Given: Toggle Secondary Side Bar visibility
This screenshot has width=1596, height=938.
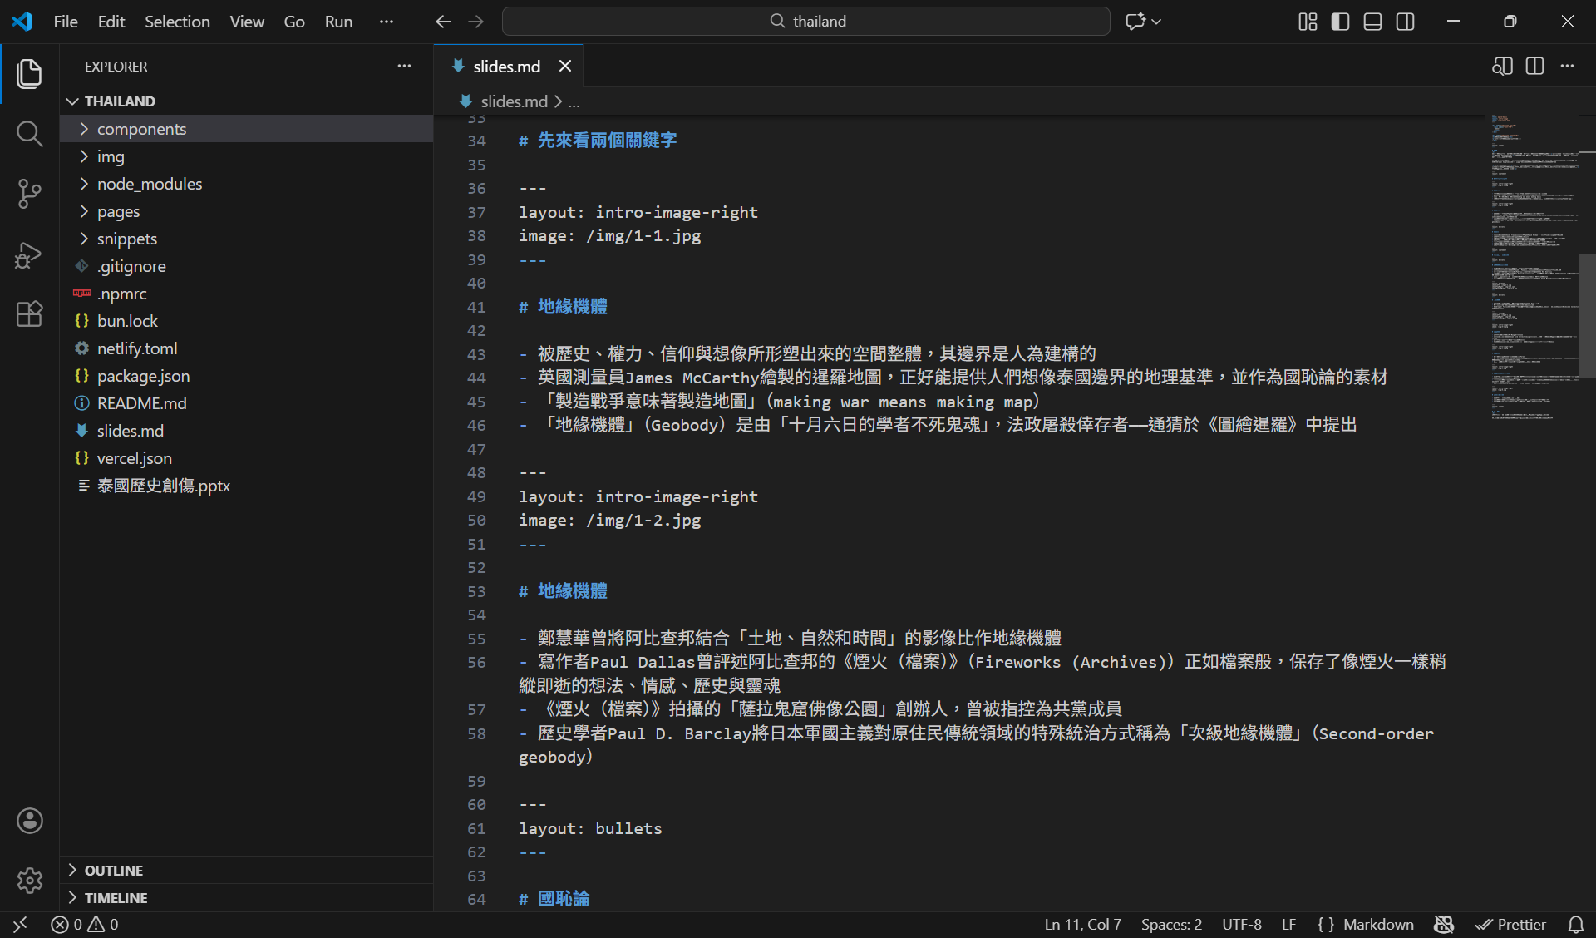Looking at the screenshot, I should (x=1405, y=22).
